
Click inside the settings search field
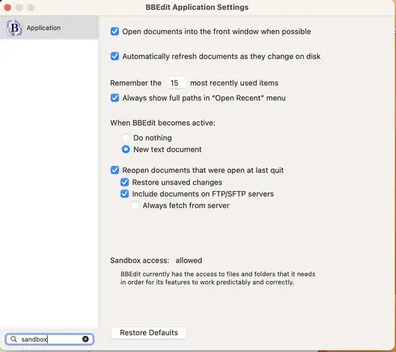pos(50,339)
